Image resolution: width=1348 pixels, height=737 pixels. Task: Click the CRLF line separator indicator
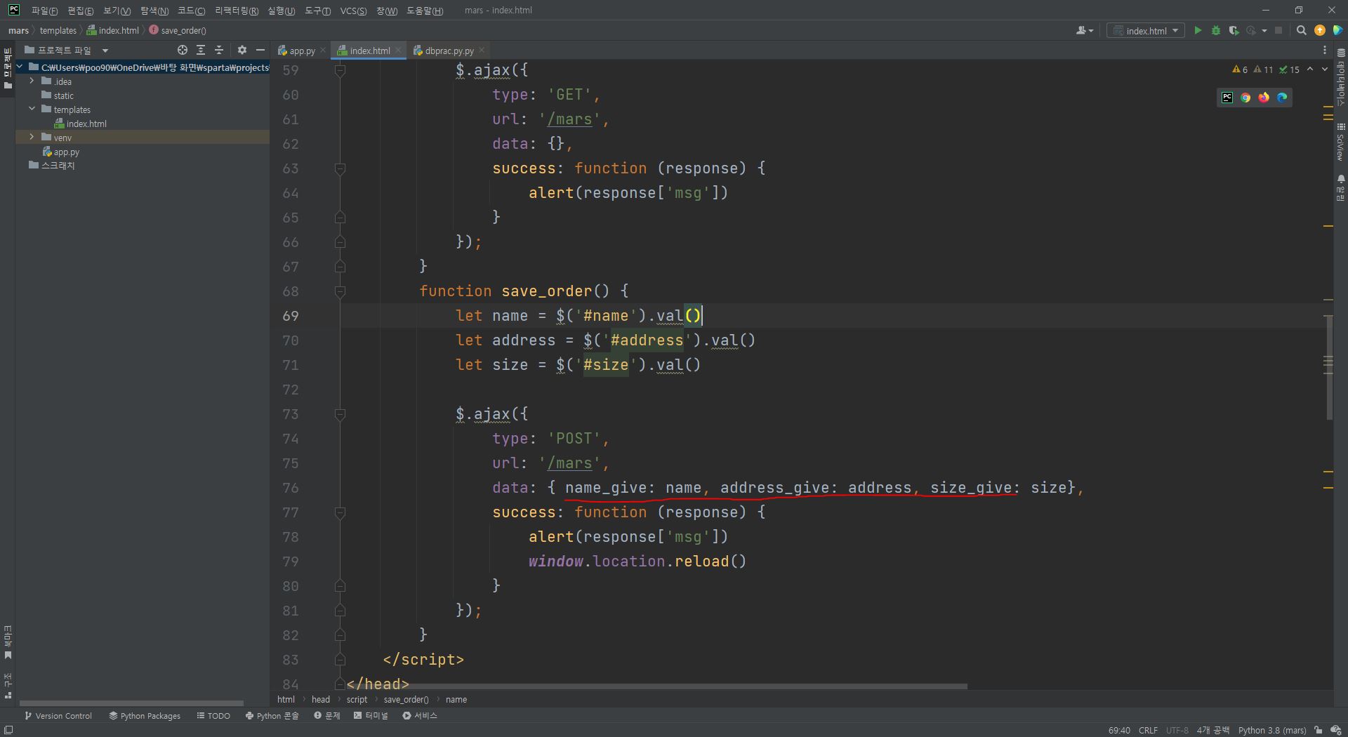tap(1148, 731)
